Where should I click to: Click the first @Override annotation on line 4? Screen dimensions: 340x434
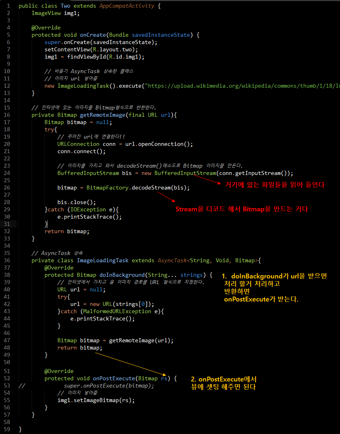(46, 27)
